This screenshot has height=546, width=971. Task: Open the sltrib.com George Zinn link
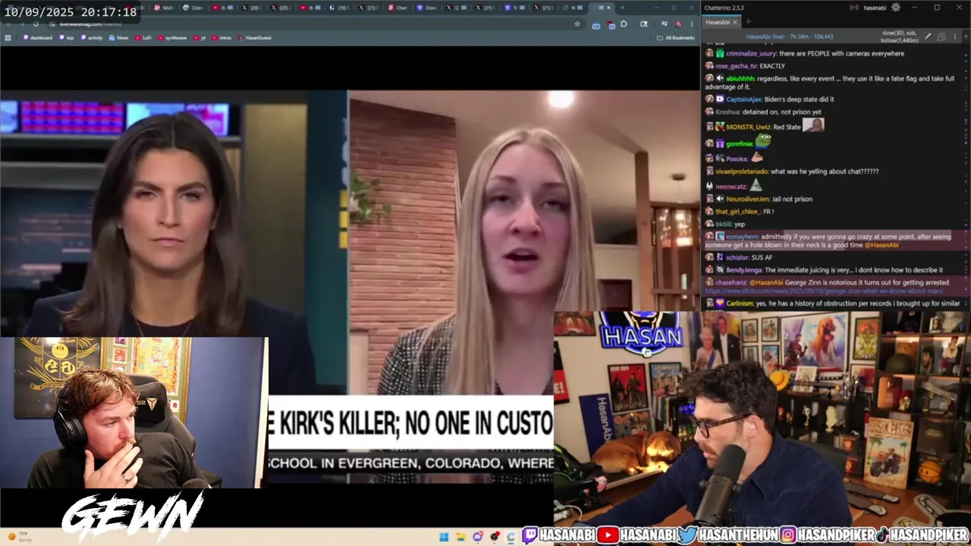pyautogui.click(x=824, y=290)
